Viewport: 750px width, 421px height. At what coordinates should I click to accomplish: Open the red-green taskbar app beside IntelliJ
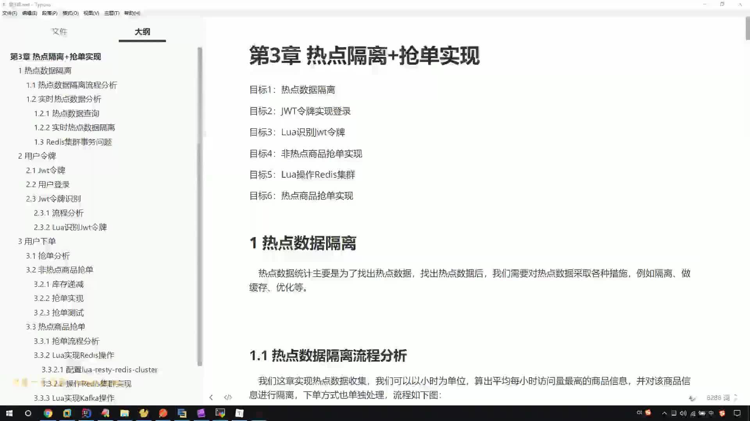(105, 413)
